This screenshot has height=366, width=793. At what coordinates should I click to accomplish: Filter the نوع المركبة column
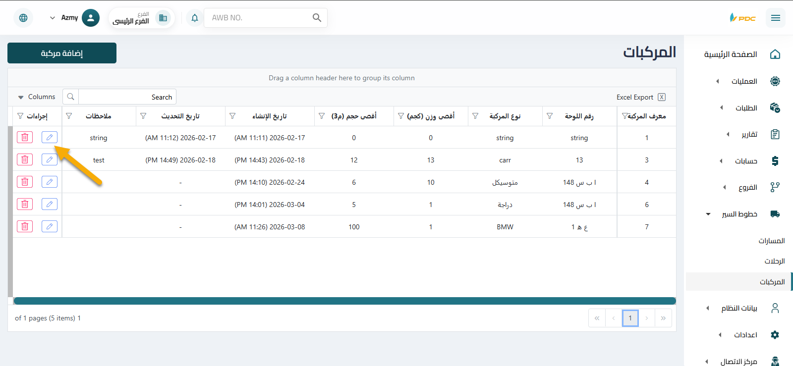[475, 116]
